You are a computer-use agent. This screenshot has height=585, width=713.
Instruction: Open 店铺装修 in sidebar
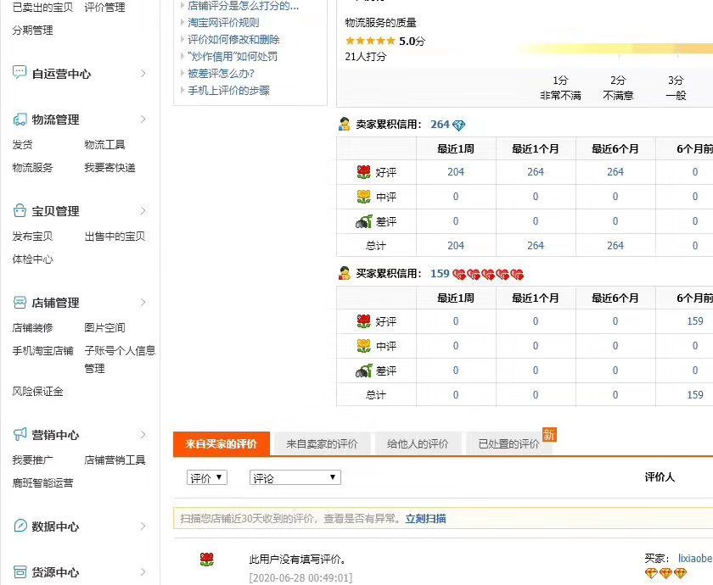tap(33, 327)
